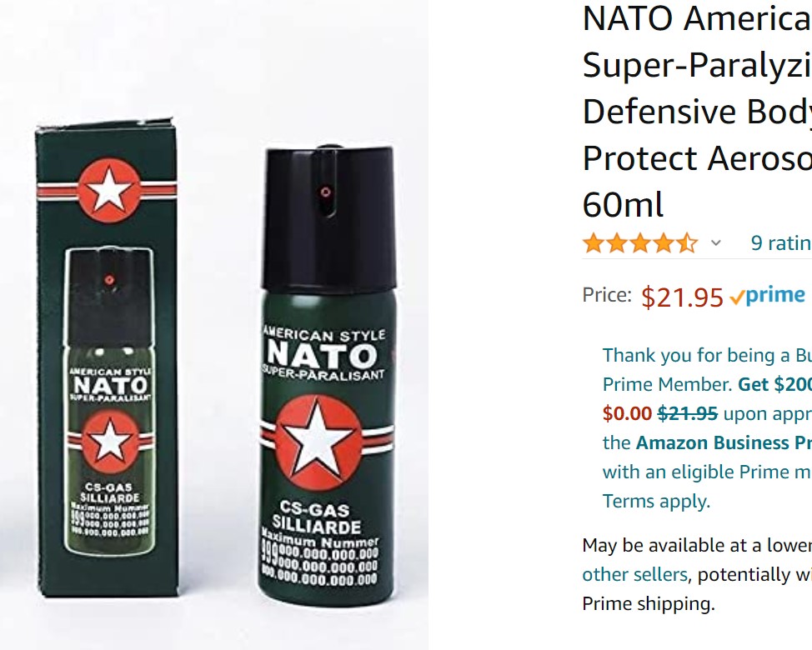Click the crossed-out $21.95 price
The image size is (812, 650).
coord(688,413)
